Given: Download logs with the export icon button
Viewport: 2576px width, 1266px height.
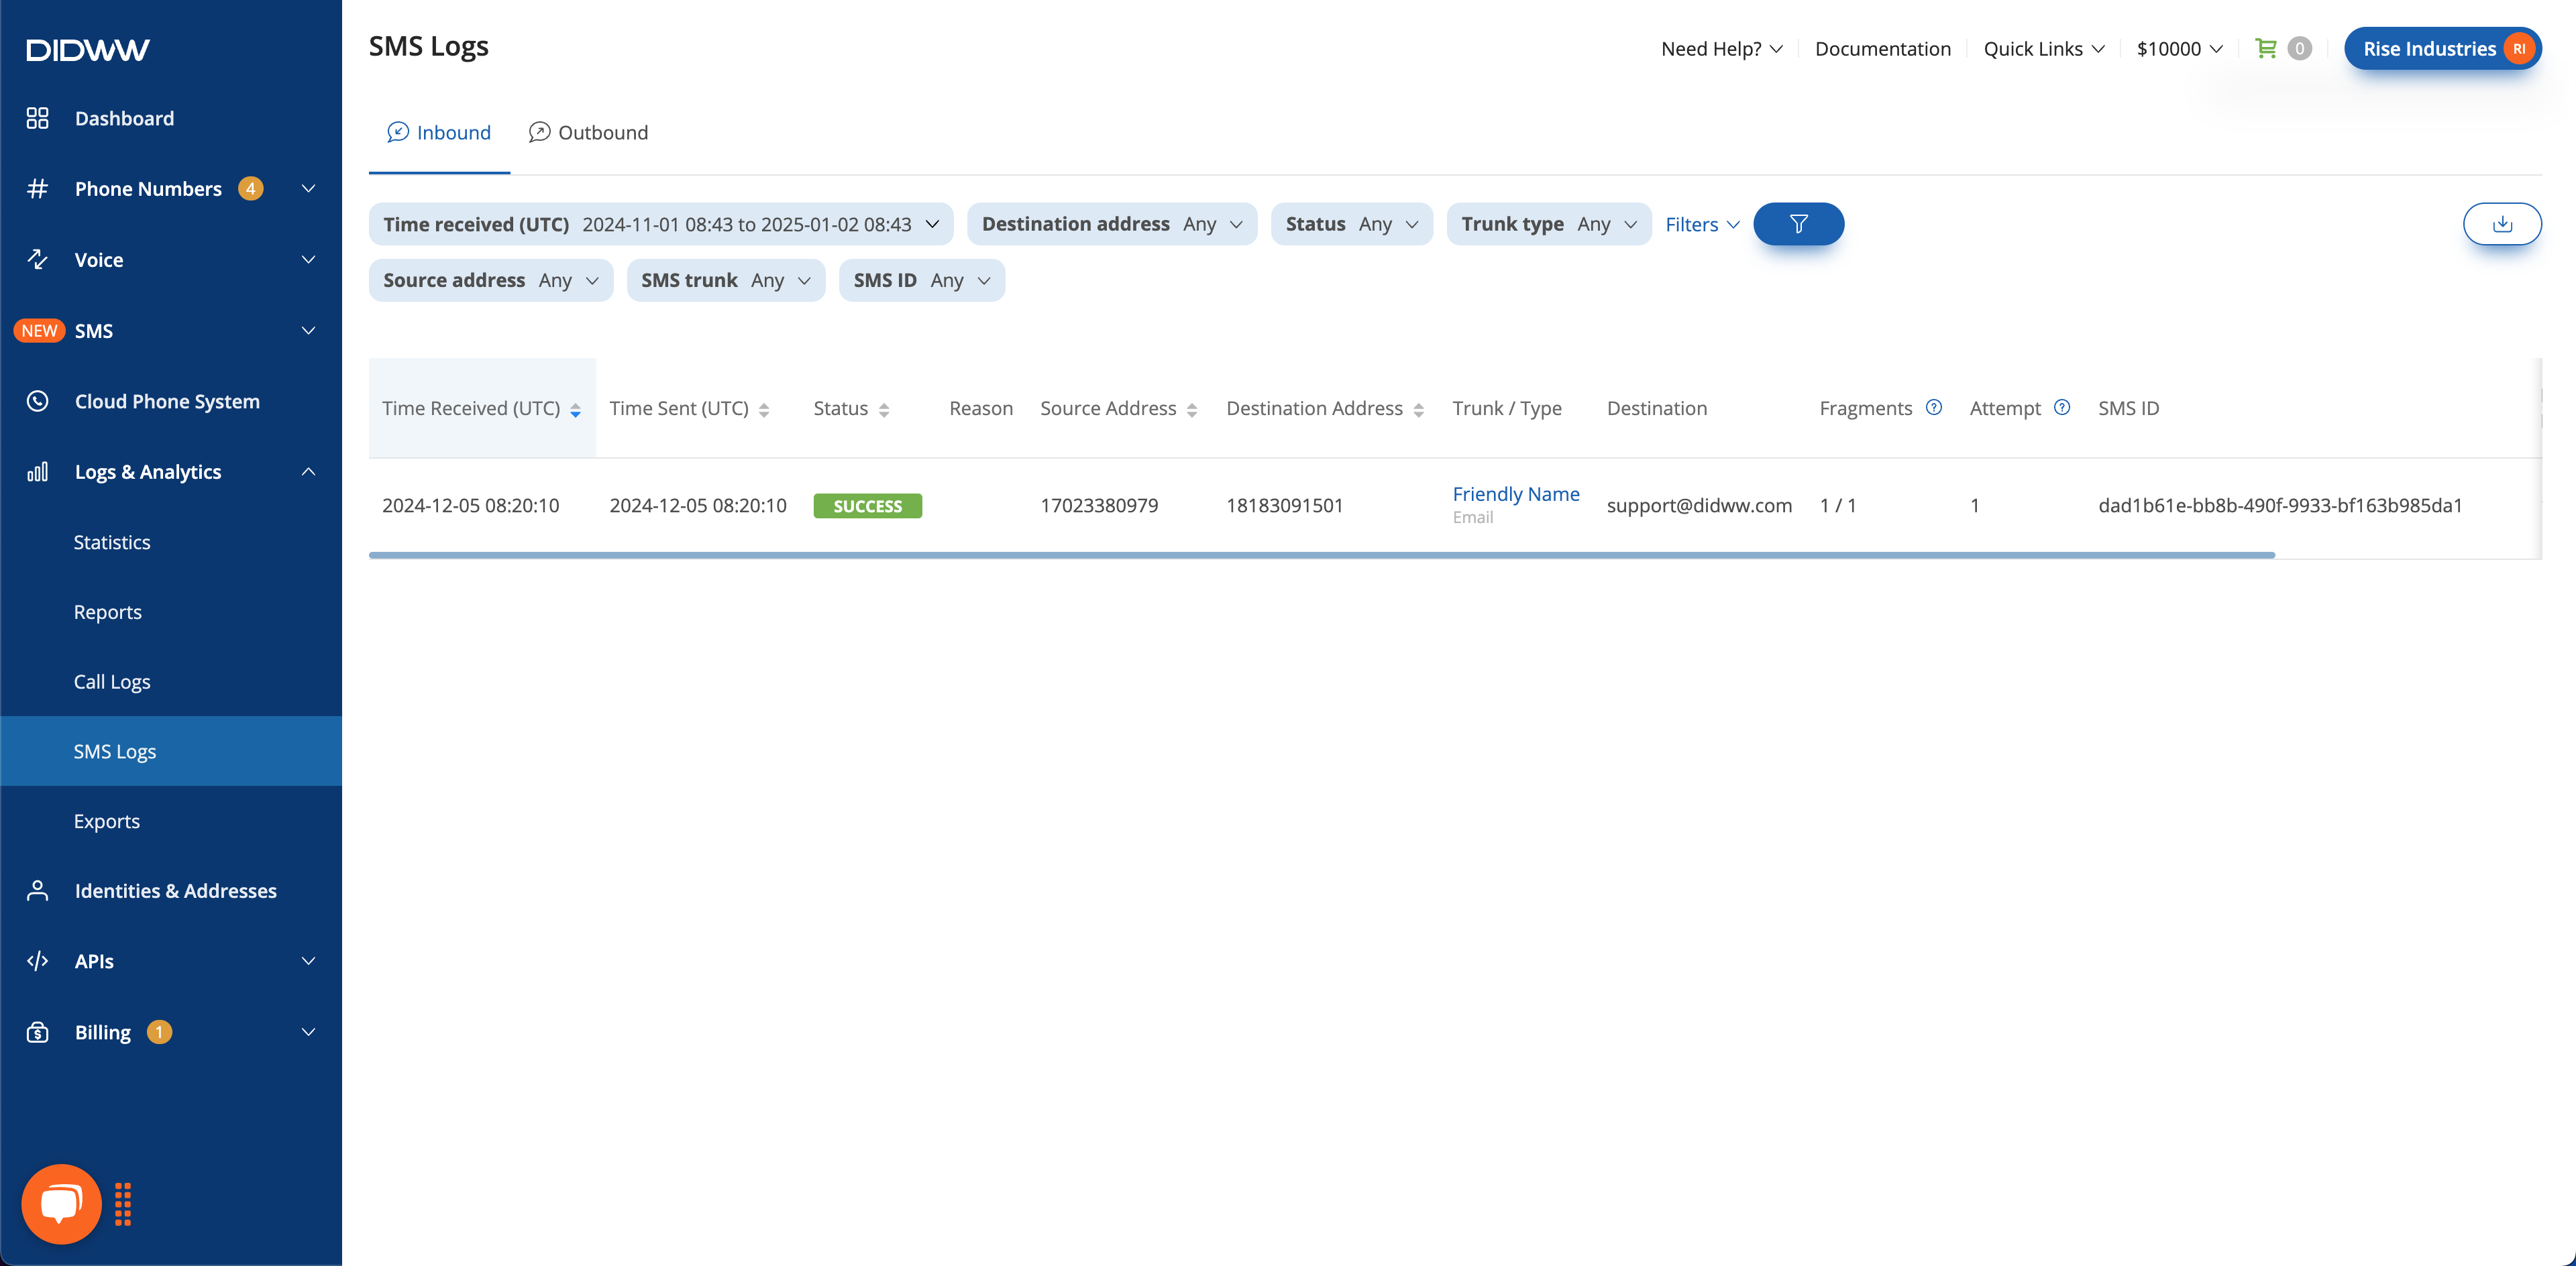Looking at the screenshot, I should tap(2502, 224).
